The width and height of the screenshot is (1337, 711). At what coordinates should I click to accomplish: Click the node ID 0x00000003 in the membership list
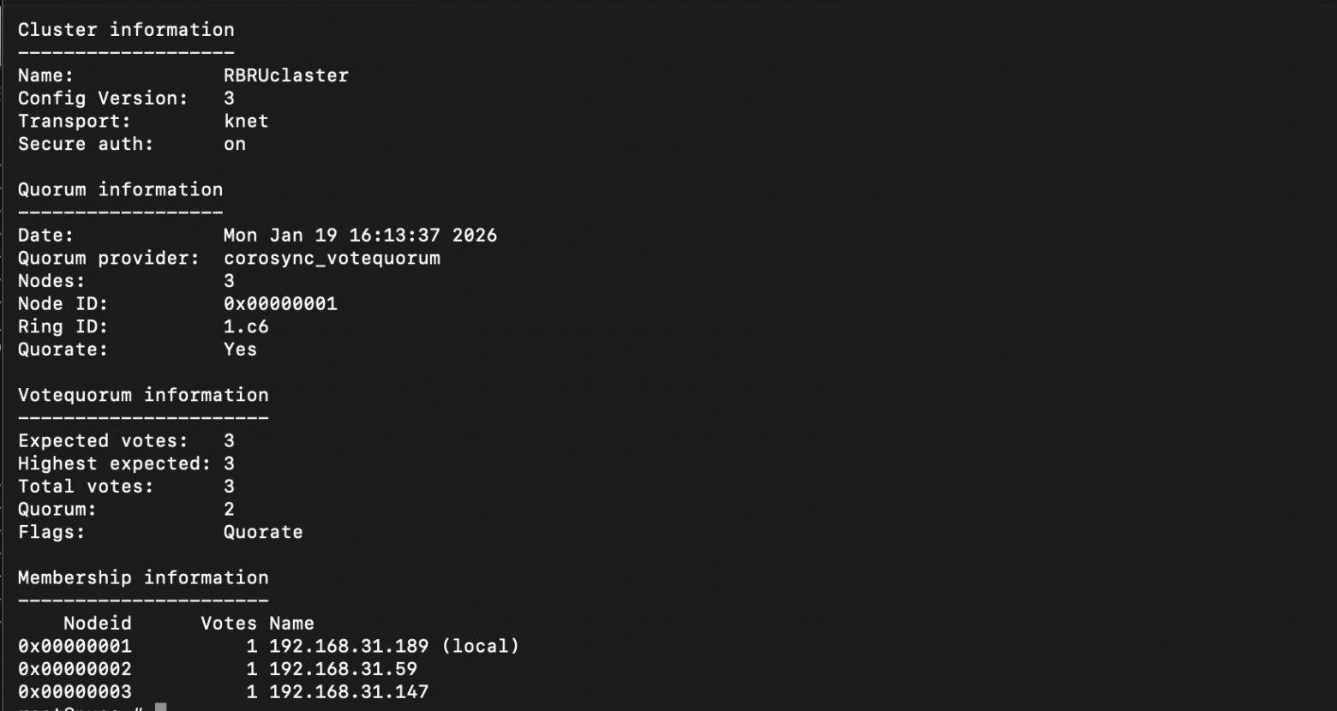(x=75, y=692)
